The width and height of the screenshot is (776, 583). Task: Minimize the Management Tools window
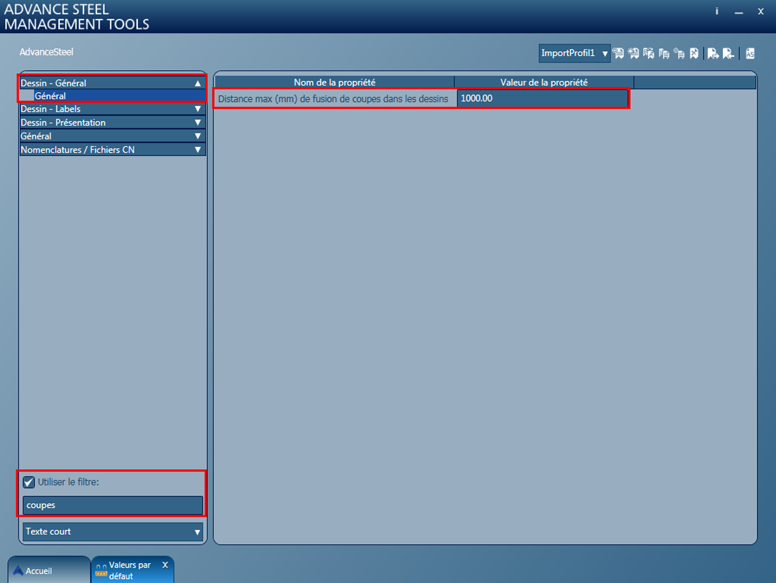739,12
